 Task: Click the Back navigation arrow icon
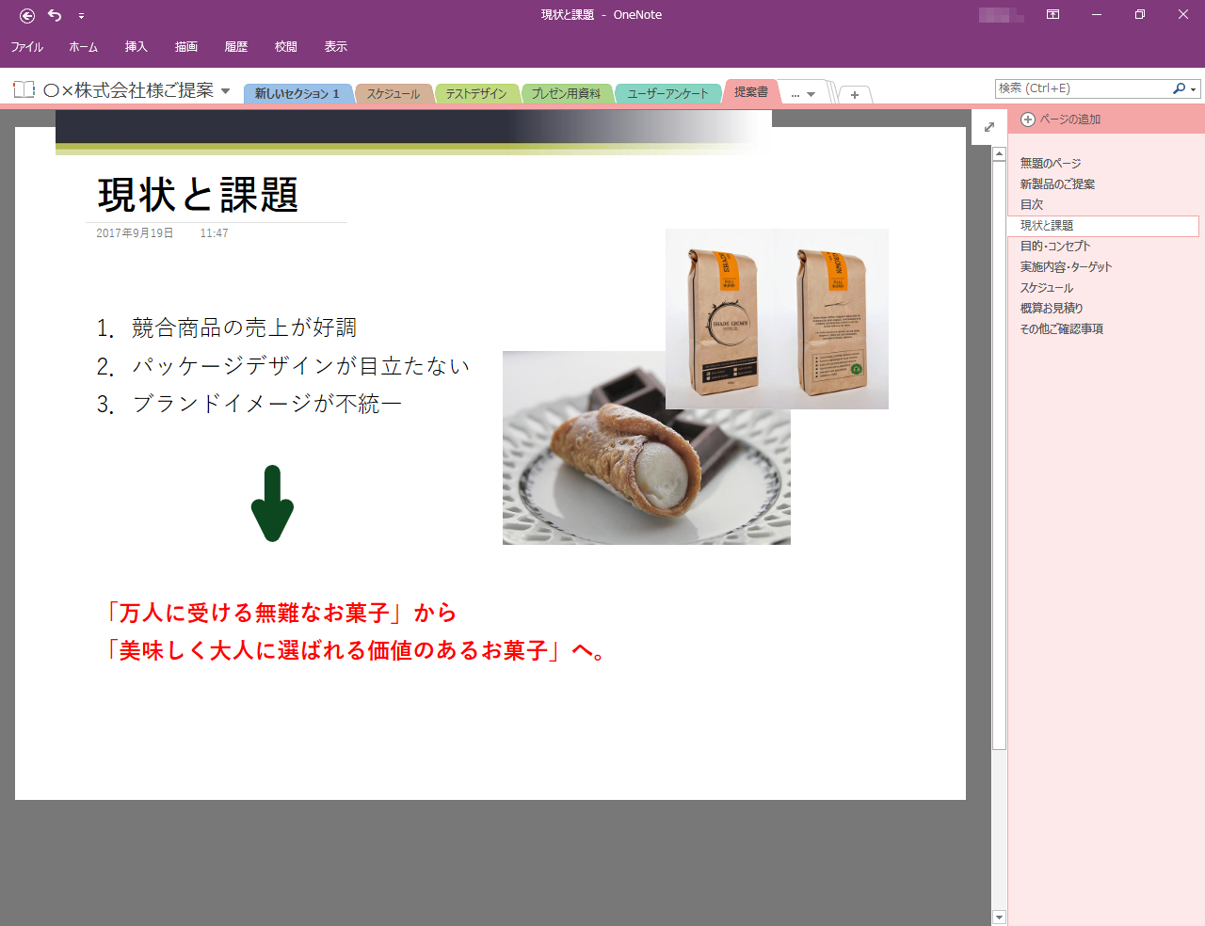pos(25,15)
